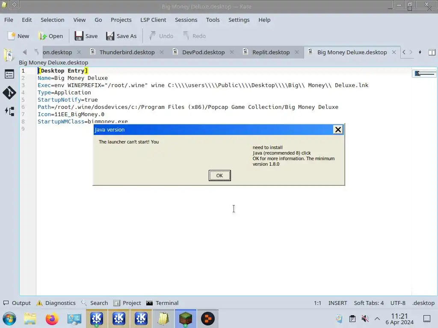Click the split view icon
Viewport: 438px width, 328px height.
[x=432, y=52]
